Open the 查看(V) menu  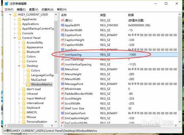(x=34, y=10)
